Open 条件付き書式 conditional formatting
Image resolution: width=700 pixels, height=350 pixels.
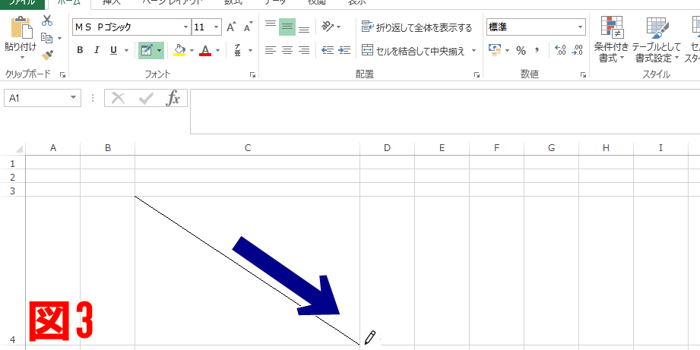[x=612, y=40]
